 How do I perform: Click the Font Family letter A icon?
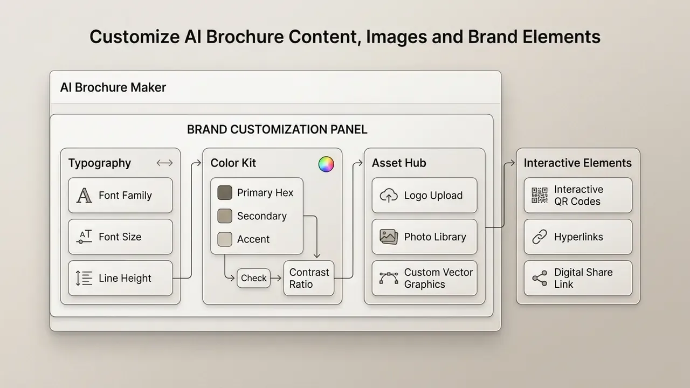pos(84,196)
